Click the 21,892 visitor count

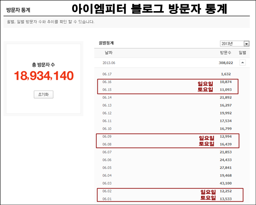pos(226,97)
